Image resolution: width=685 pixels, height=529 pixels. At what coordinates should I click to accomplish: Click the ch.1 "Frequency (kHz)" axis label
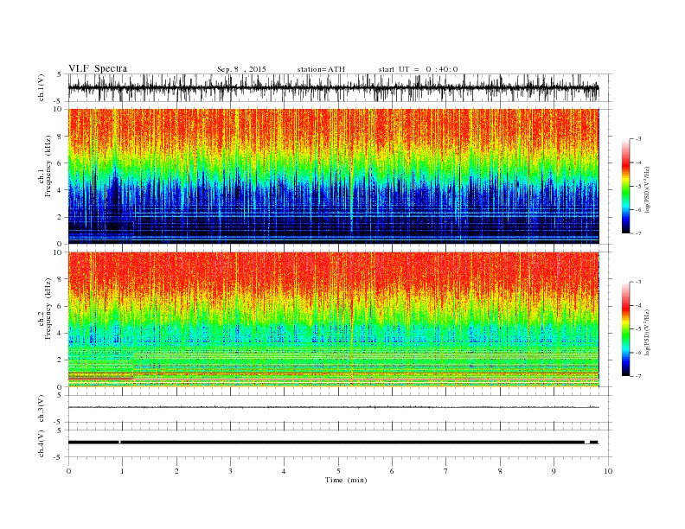48,166
